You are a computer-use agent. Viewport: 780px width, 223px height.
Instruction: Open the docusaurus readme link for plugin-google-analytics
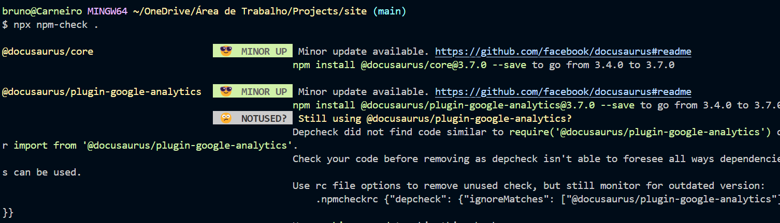(x=563, y=92)
